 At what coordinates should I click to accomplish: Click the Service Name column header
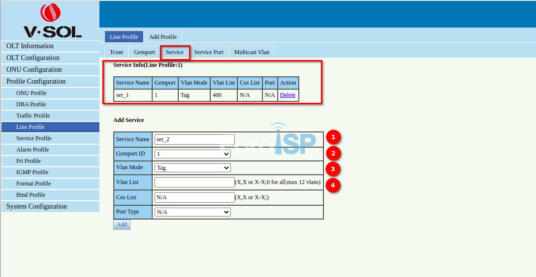[132, 83]
